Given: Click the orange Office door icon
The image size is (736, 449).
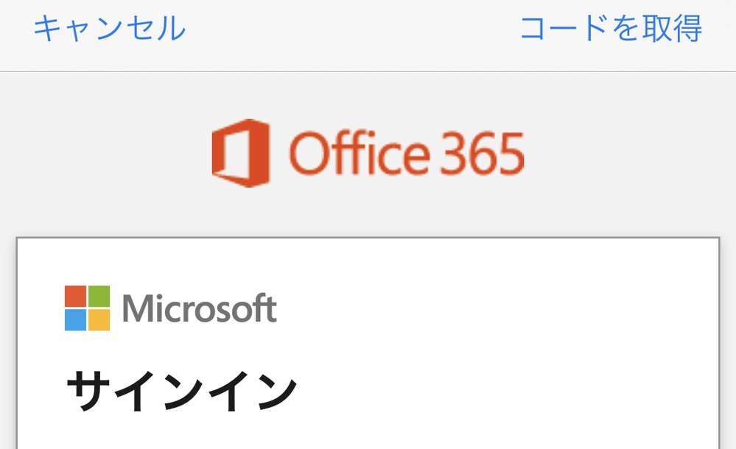Looking at the screenshot, I should point(240,153).
